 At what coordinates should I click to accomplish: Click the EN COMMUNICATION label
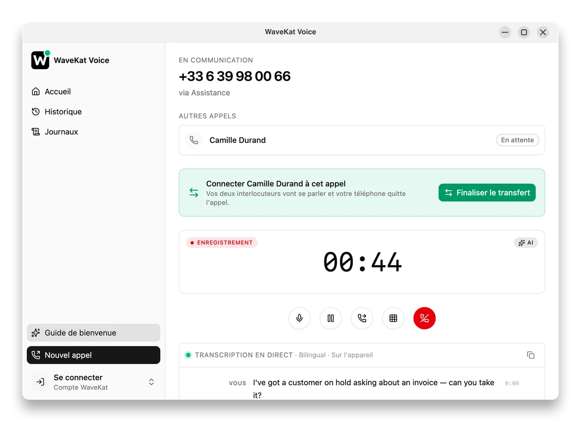216,60
